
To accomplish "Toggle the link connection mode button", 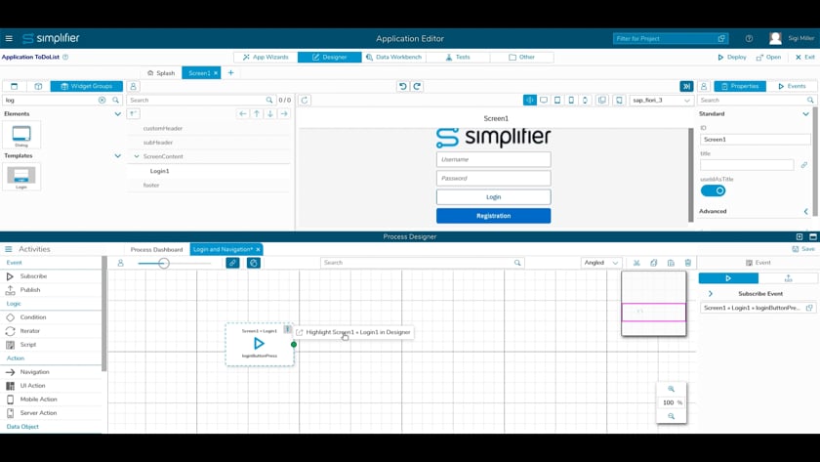I will coord(232,263).
